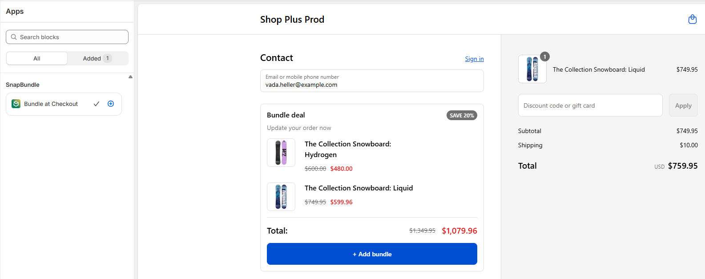The image size is (705, 279).
Task: Click the discount code or gift card field
Action: [590, 105]
